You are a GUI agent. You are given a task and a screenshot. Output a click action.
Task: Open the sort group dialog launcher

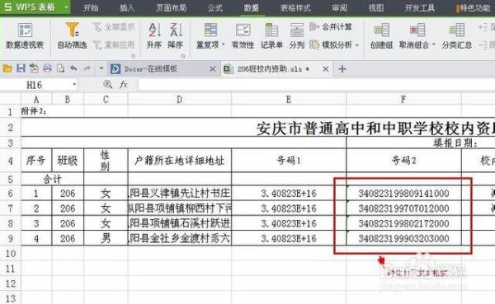click(183, 56)
